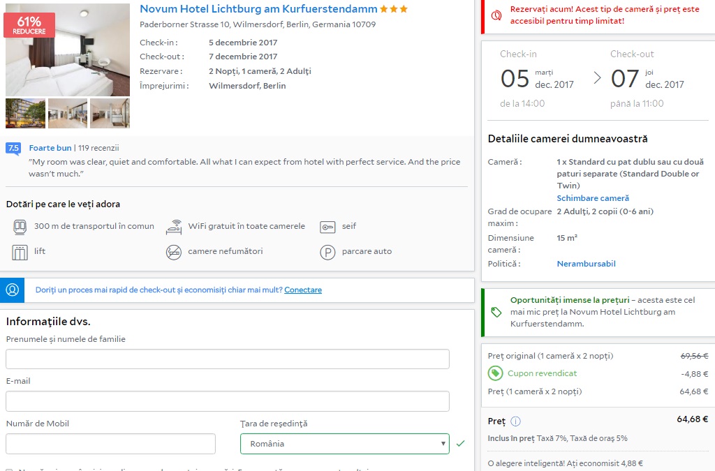Click the parking (parcare auto) icon
Screen dimensions: 715x471
tap(327, 252)
